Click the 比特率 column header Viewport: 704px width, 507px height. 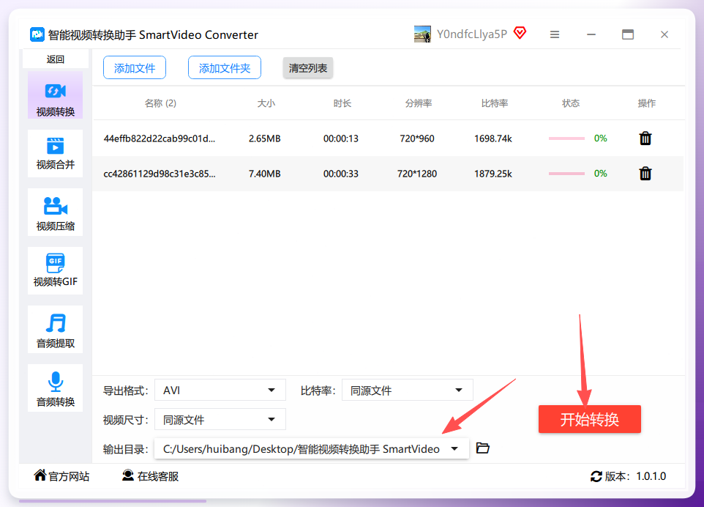click(x=494, y=103)
